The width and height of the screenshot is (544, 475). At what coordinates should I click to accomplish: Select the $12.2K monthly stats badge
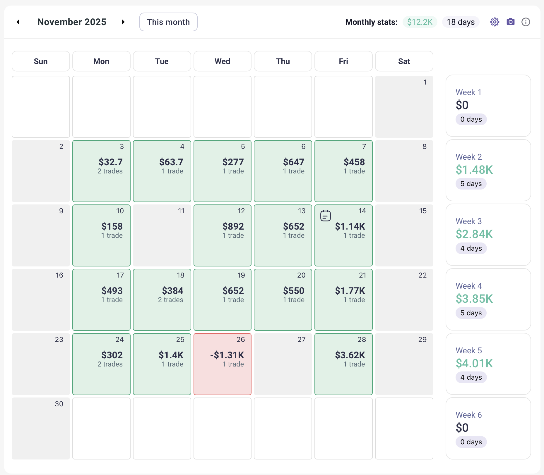[420, 22]
